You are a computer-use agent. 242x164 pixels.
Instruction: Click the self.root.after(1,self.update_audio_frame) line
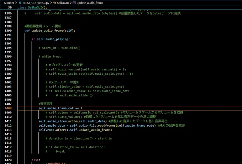tap(75, 130)
